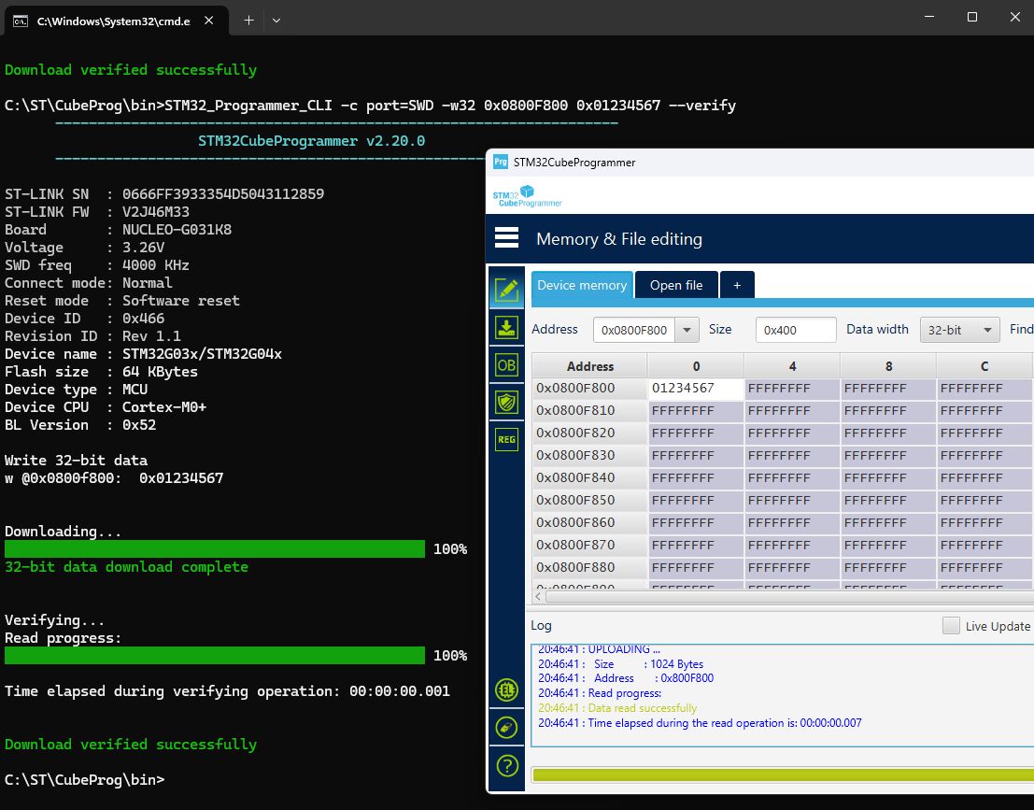Select column C cell in row 0x0800F850
1034x810 pixels.
click(984, 501)
